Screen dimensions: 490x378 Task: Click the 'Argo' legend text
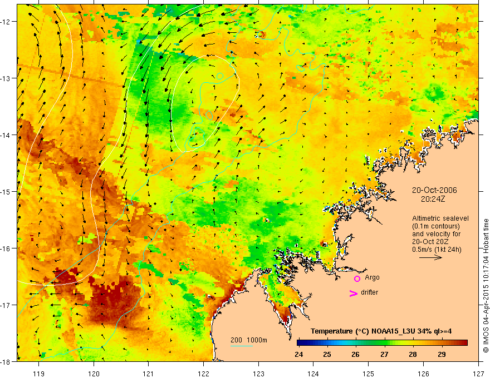372,277
